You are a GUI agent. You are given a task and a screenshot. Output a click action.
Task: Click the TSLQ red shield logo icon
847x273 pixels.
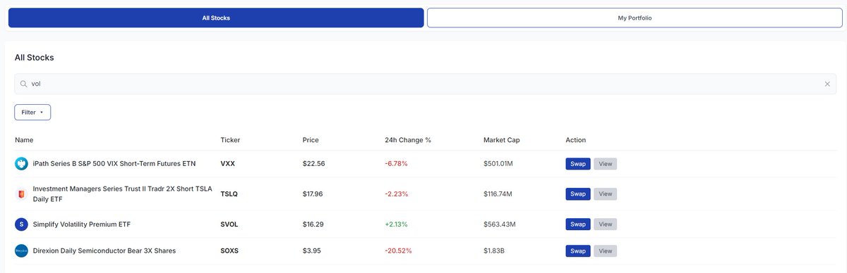(21, 193)
